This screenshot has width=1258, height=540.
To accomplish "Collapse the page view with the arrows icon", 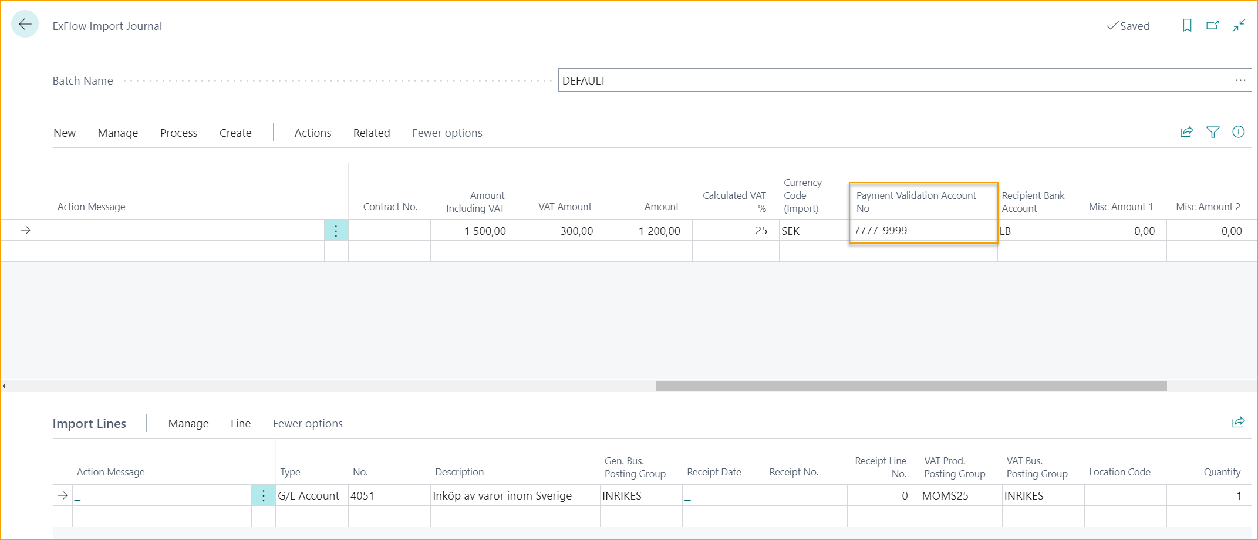I will pyautogui.click(x=1239, y=25).
